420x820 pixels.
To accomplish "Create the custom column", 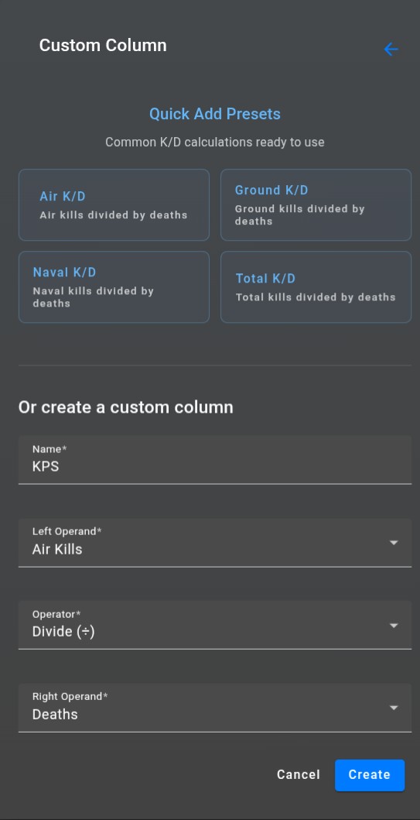I will point(369,775).
